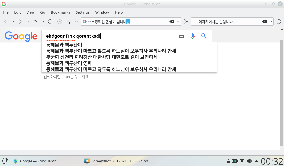Expand the address bar history dropdown
Image resolution: width=284 pixels, height=166 pixels.
coord(178,22)
